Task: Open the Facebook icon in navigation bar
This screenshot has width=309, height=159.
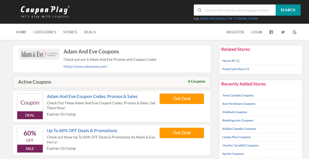Action: pyautogui.click(x=271, y=32)
